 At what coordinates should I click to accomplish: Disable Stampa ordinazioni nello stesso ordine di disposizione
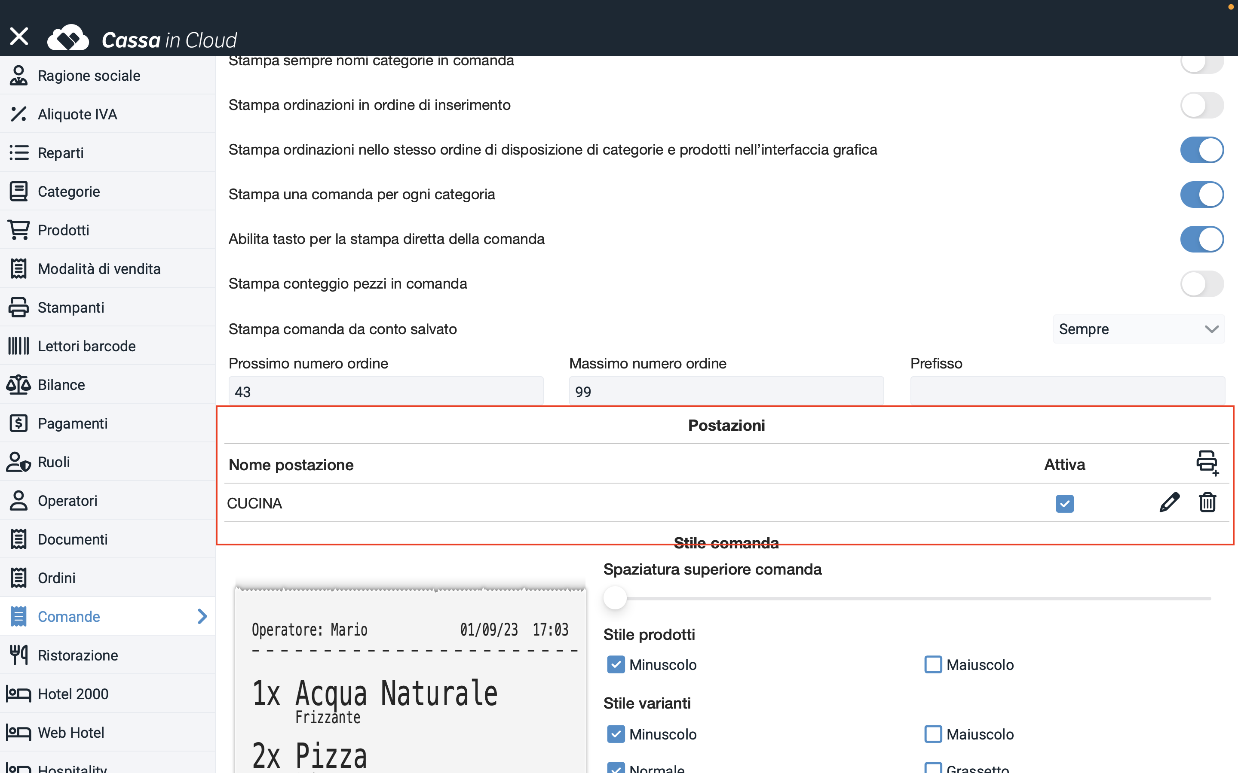pyautogui.click(x=1202, y=149)
